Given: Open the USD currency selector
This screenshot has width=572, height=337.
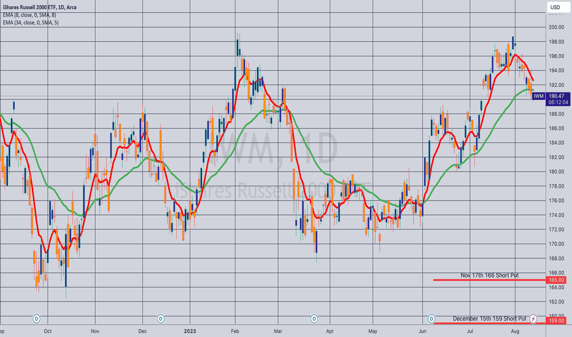Looking at the screenshot, I should point(557,7).
